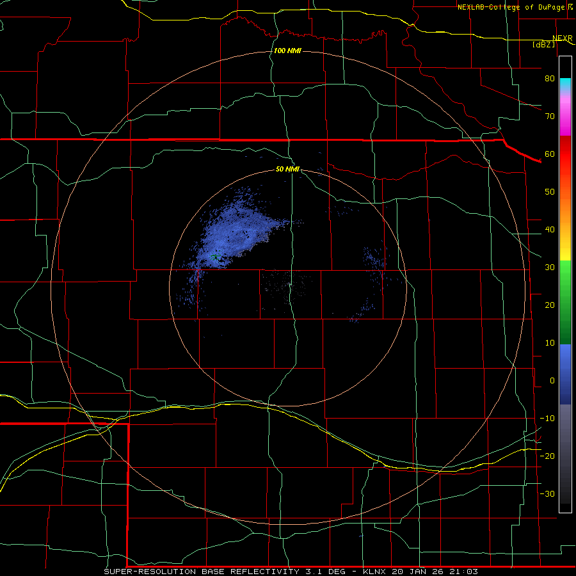This screenshot has width=576, height=576.
Task: Click the yellow segment of the color bar
Action: [x=565, y=250]
